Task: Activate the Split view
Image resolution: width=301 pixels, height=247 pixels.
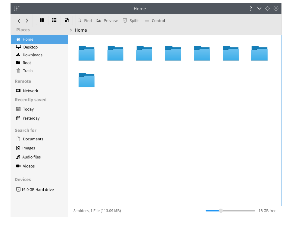Action: 131,20
